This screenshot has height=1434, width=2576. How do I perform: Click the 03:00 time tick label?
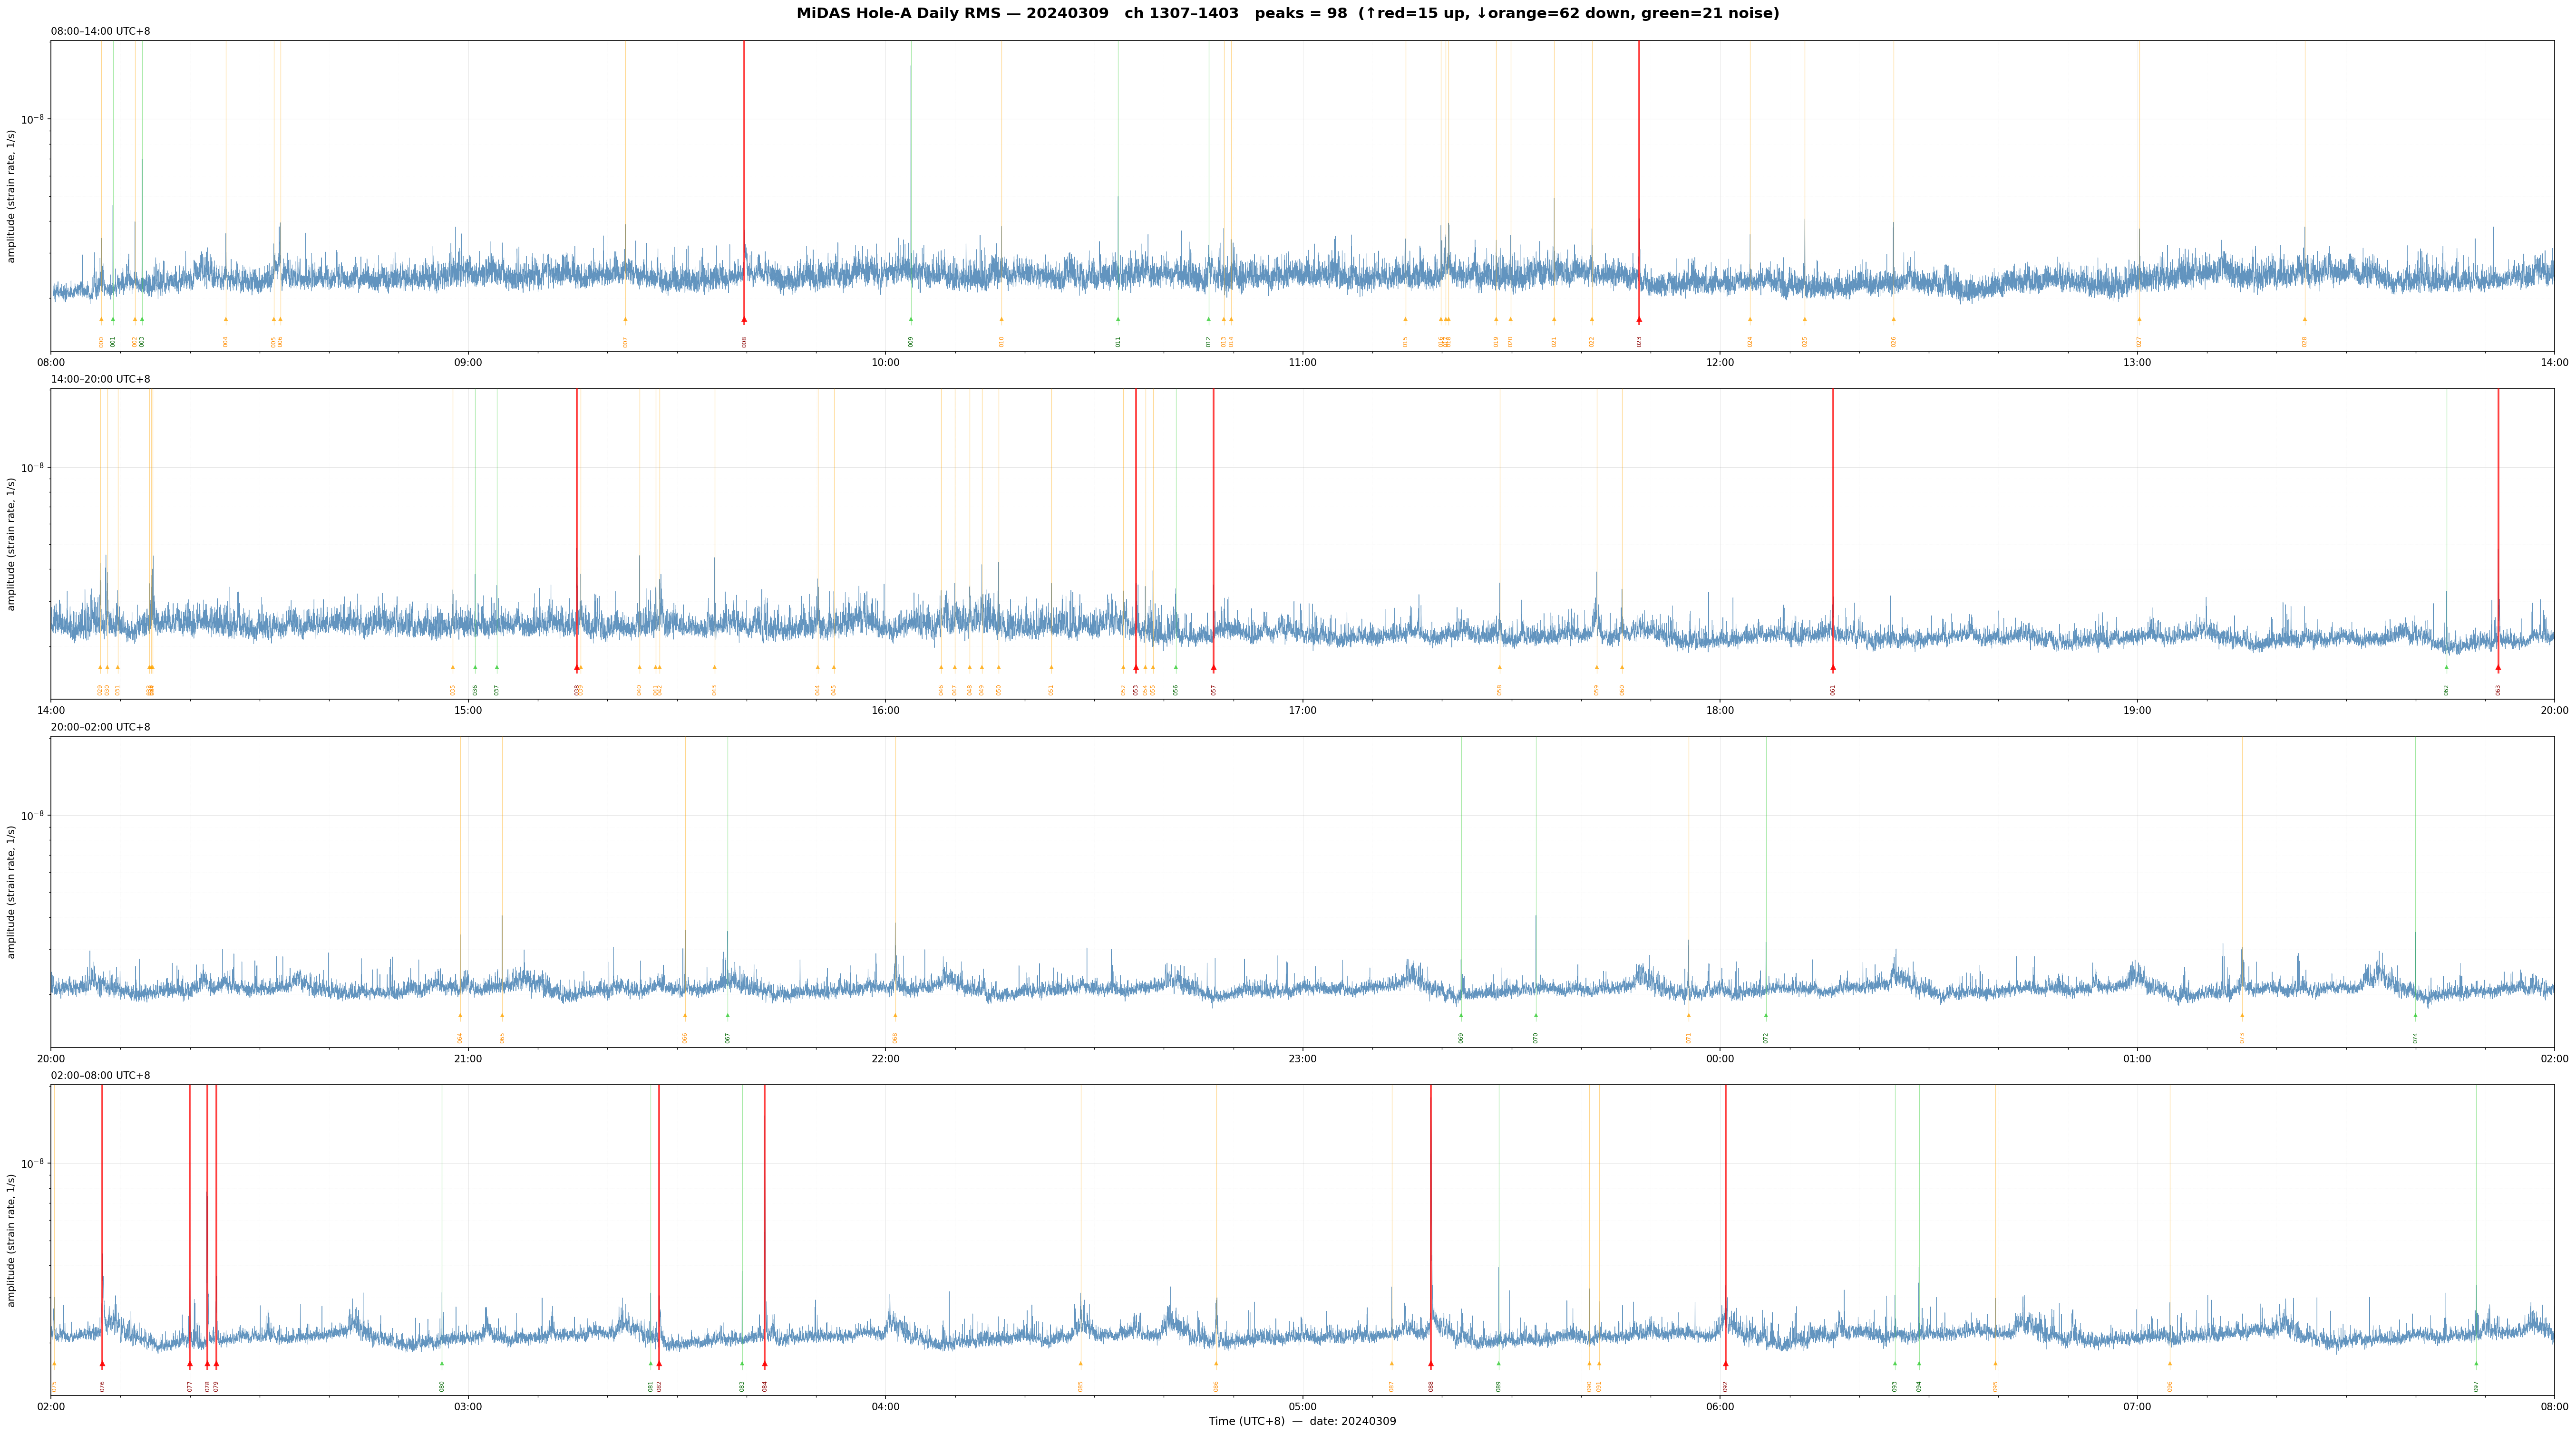coord(468,1406)
